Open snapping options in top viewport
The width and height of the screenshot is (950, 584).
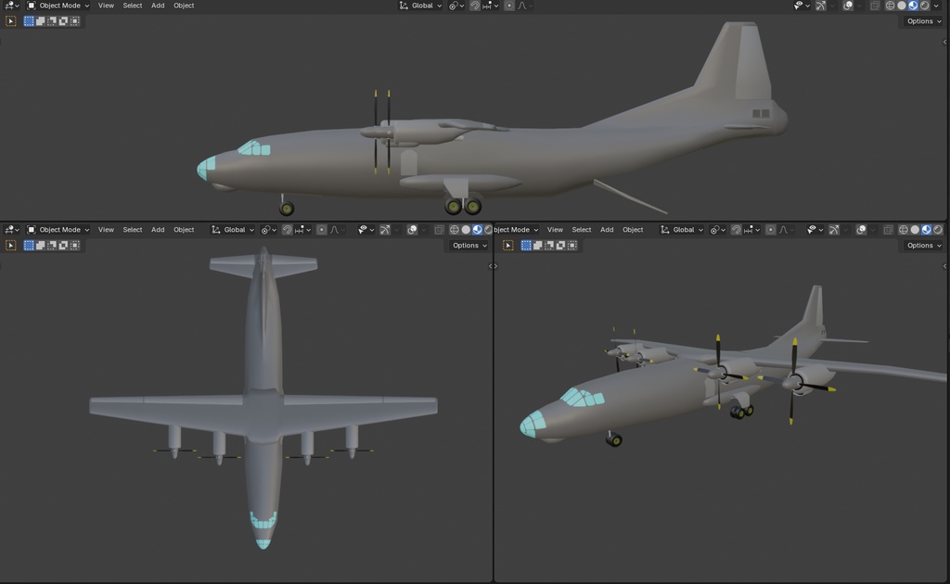tap(490, 6)
